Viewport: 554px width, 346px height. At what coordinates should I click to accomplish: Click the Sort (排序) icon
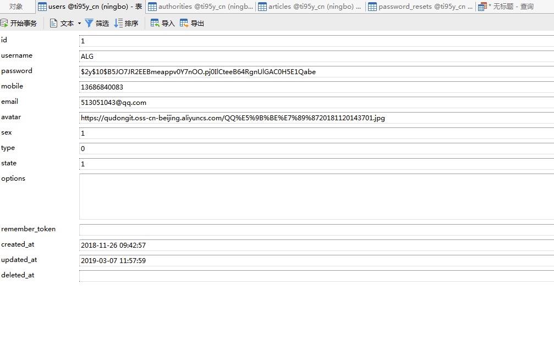(118, 24)
